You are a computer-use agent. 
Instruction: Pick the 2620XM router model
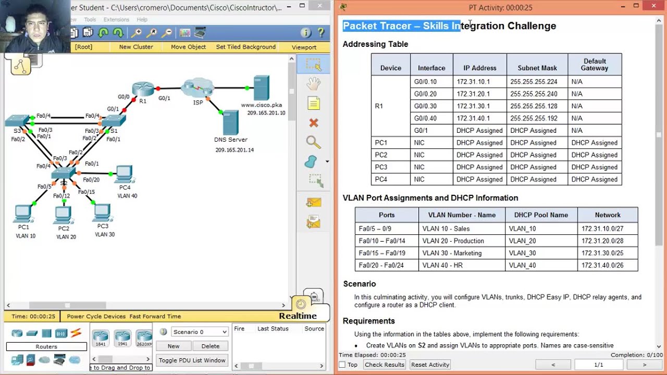144,339
